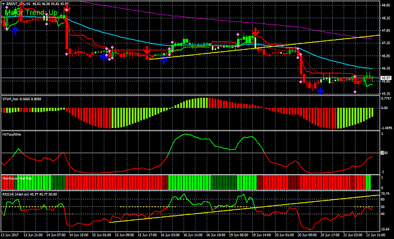
Task: Select the 48.35 price axis label
Action: [x=386, y=18]
